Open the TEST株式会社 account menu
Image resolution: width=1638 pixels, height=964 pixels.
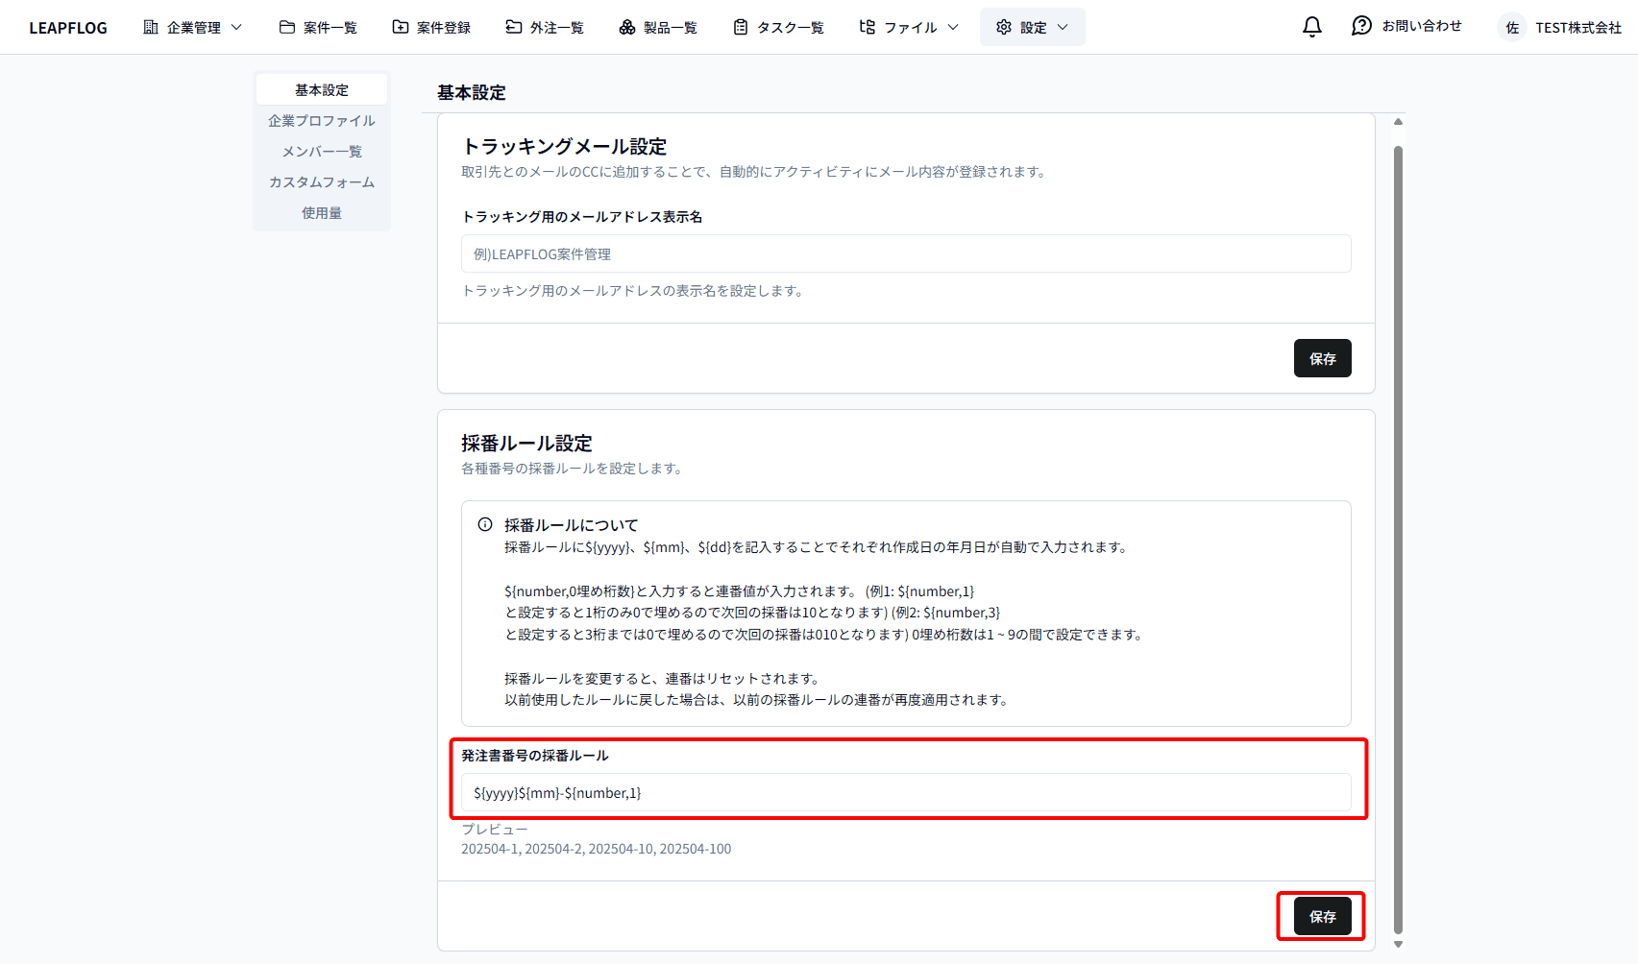click(x=1576, y=27)
